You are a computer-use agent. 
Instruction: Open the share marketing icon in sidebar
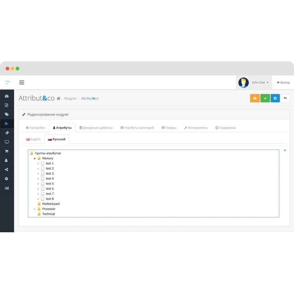click(x=7, y=170)
